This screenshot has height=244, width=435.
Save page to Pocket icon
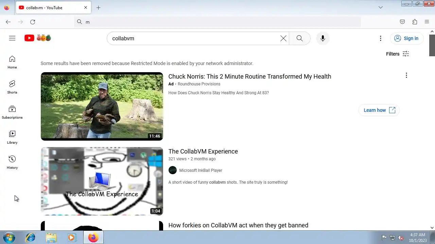click(402, 22)
